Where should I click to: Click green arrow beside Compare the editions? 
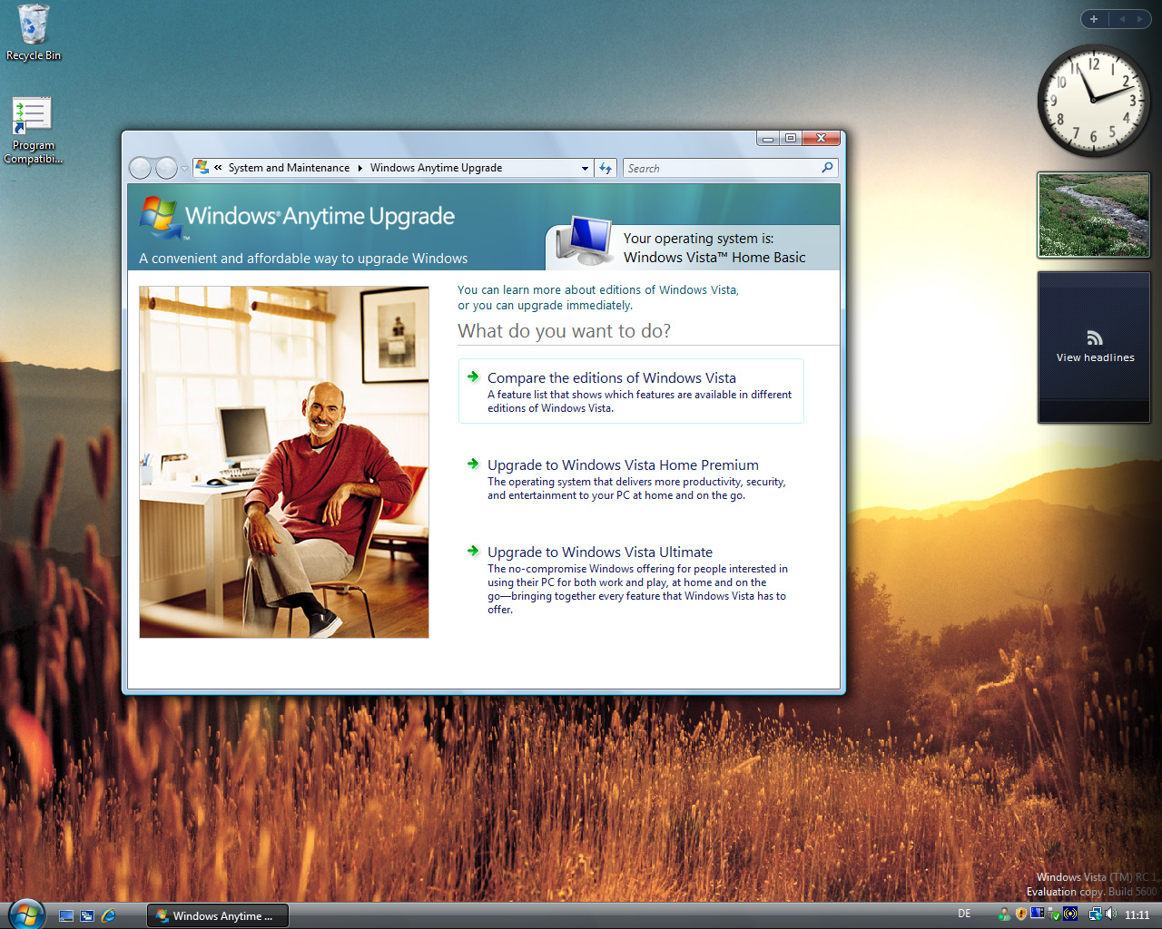click(x=473, y=376)
